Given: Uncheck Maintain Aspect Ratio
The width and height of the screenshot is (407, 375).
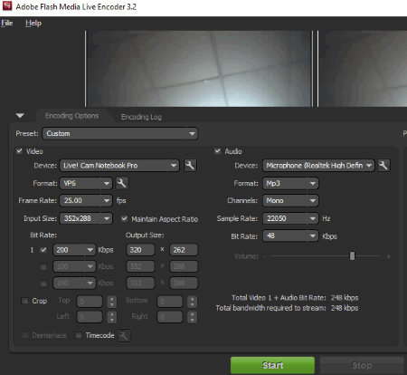Looking at the screenshot, I should 125,218.
